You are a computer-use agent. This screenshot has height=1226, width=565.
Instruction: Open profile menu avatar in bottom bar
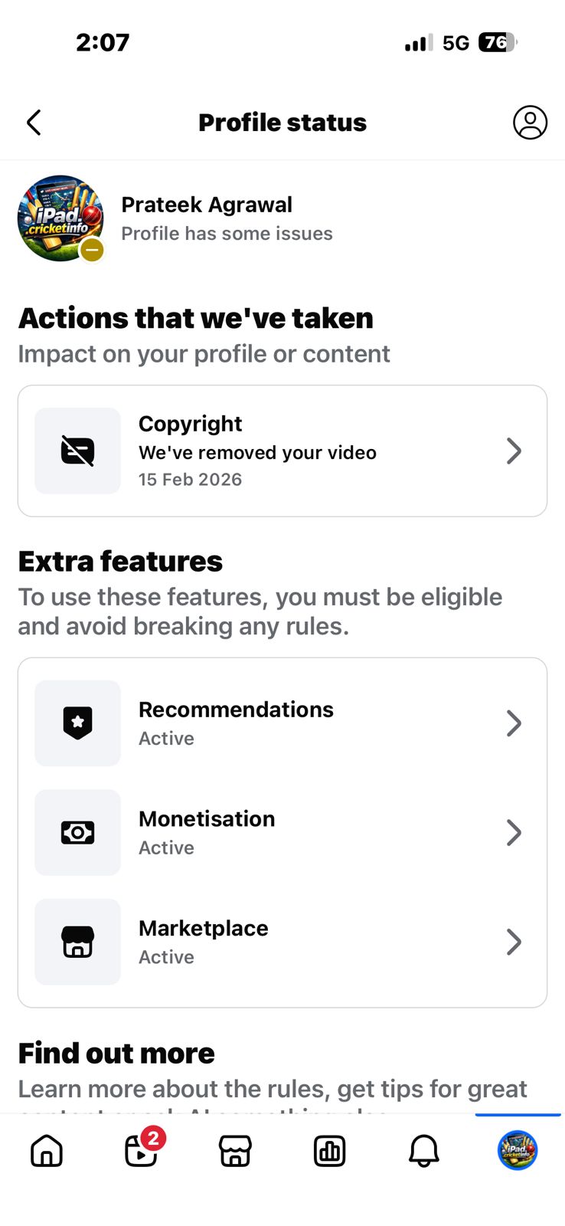(x=518, y=1151)
